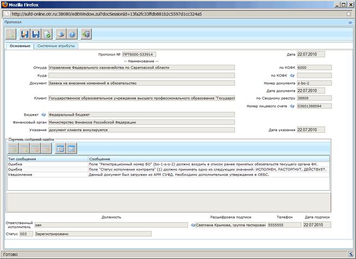The image size is (356, 259).
Task: Click the document check icon with green tick
Action: tap(47, 34)
